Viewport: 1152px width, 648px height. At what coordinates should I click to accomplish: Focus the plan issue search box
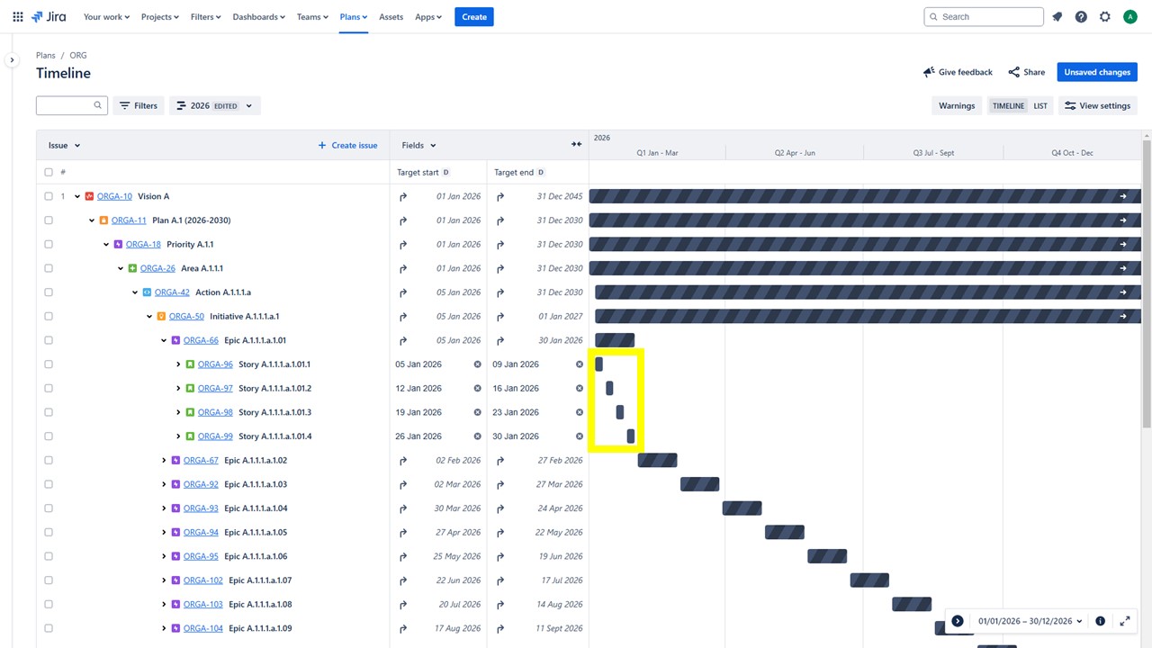point(72,105)
